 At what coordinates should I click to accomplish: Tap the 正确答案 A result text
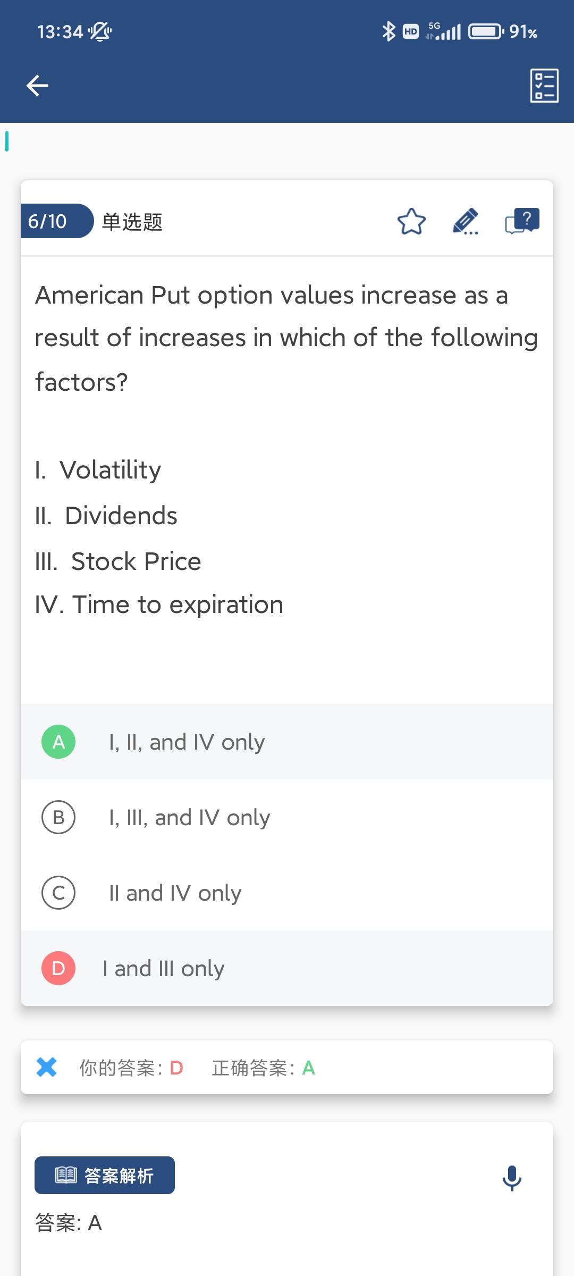(x=263, y=1068)
